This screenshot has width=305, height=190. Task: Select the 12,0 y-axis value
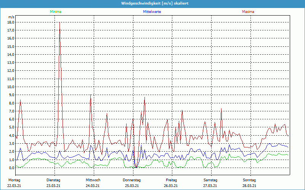tap(11, 71)
